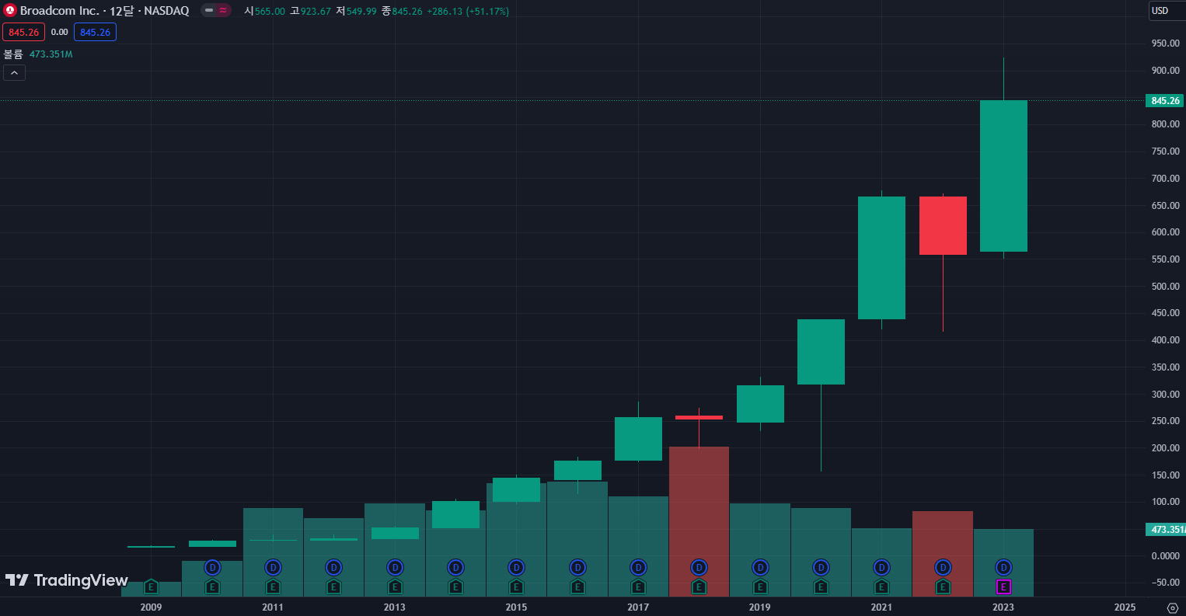Viewport: 1186px width, 616px height.
Task: Click the blue 845.26 buy price button
Action: pos(95,33)
